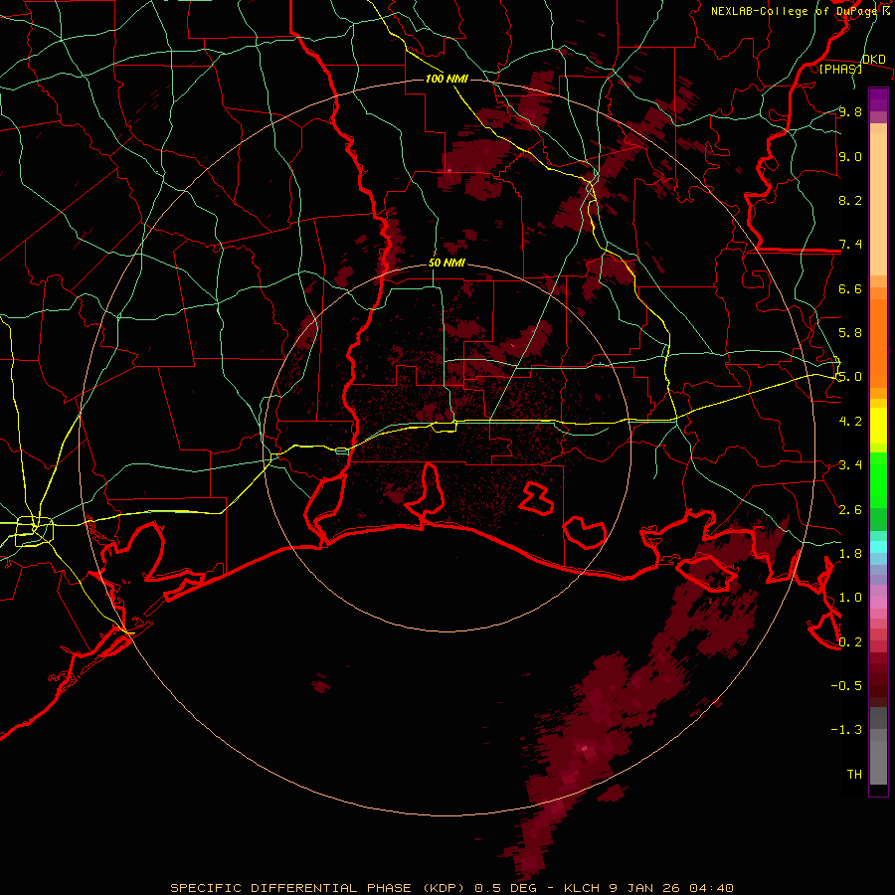Viewport: 895px width, 895px height.
Task: Pick the dark purple top of the color bar
Action: coord(878,99)
